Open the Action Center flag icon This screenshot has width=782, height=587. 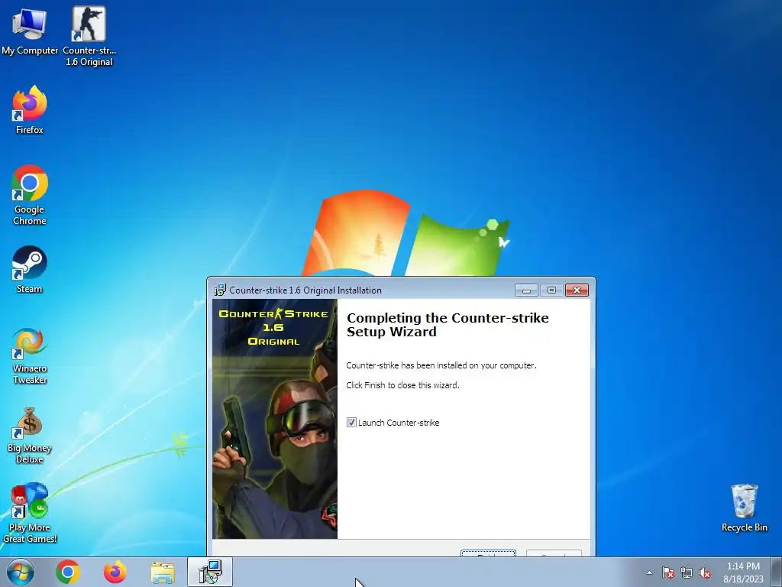tap(668, 572)
